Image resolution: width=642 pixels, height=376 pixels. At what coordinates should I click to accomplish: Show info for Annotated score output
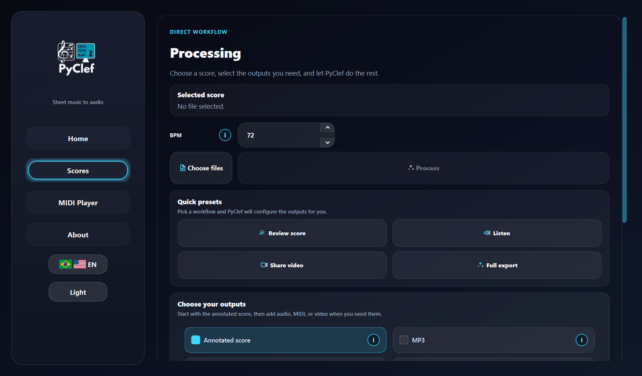click(x=373, y=340)
